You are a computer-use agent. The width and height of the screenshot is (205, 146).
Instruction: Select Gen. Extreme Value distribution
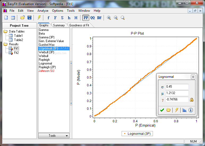tap(54, 41)
